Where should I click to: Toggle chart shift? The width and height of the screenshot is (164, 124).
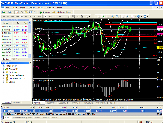tap(127, 17)
